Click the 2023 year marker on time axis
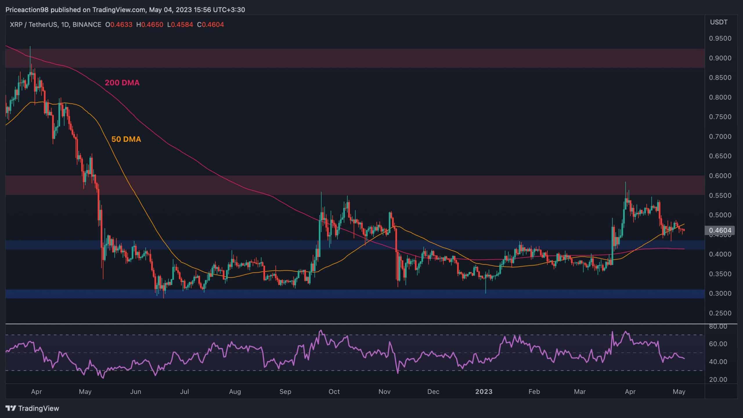743x418 pixels. pos(484,392)
